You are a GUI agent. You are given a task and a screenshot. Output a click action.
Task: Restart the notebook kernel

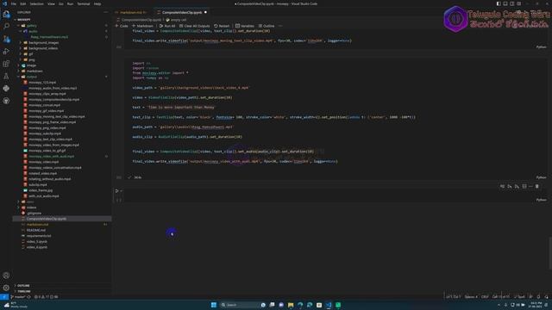(x=222, y=26)
